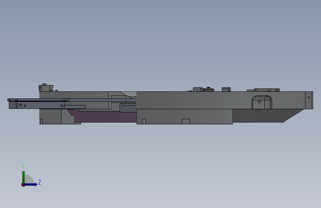The image size is (321, 208).
Task: Click the green Y axis arrow of the triad
Action: [x=23, y=177]
